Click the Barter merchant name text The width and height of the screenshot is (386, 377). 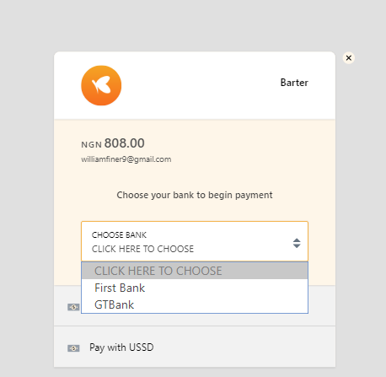tap(294, 83)
